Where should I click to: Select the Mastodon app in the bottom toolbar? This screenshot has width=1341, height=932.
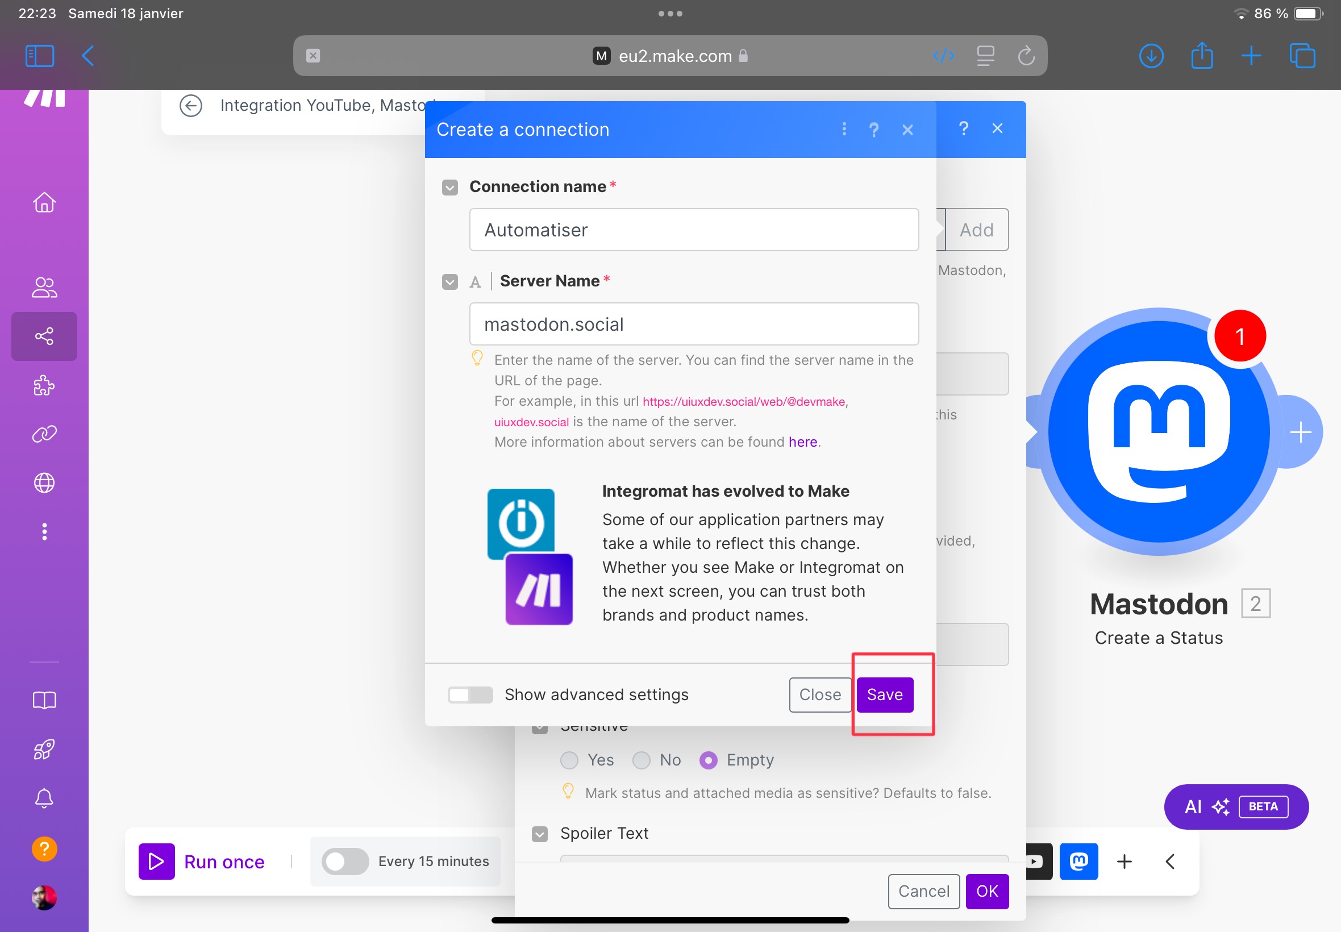click(x=1078, y=861)
